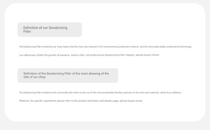Click the phrase 'PVC environmental protection material'
The height and width of the screenshot is (130, 210).
coord(119,47)
